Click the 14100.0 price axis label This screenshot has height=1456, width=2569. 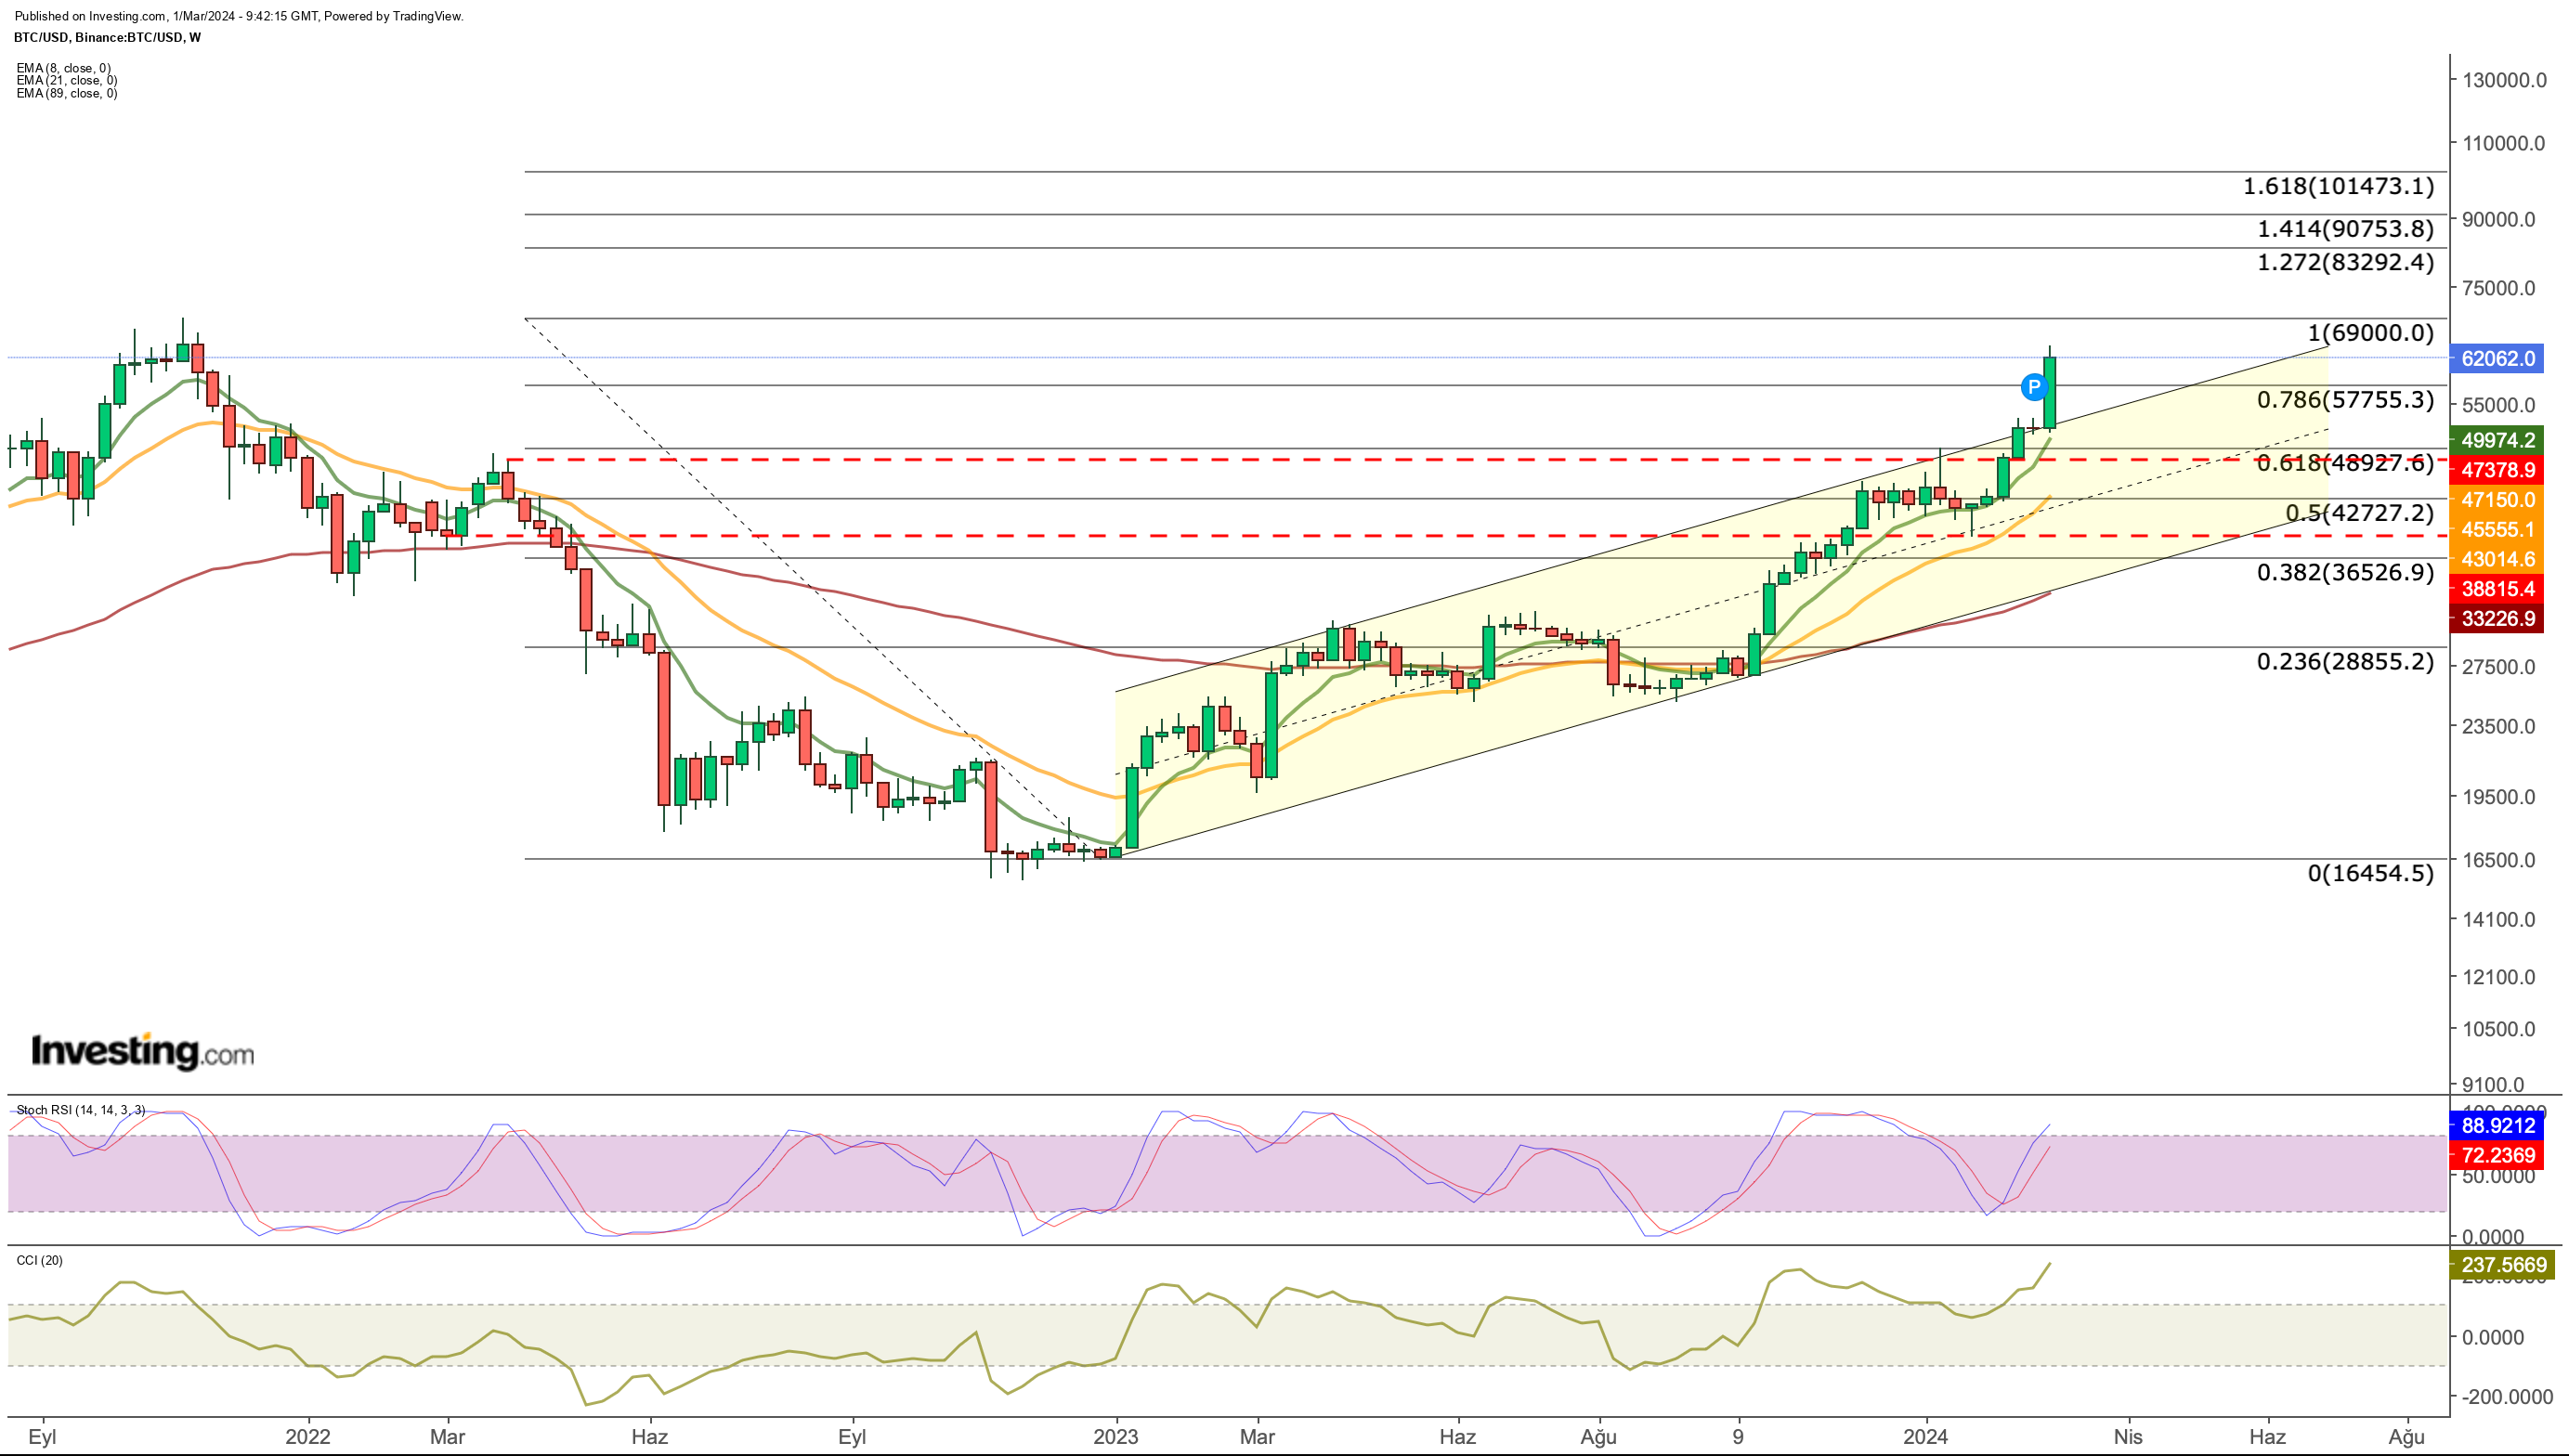(2499, 920)
